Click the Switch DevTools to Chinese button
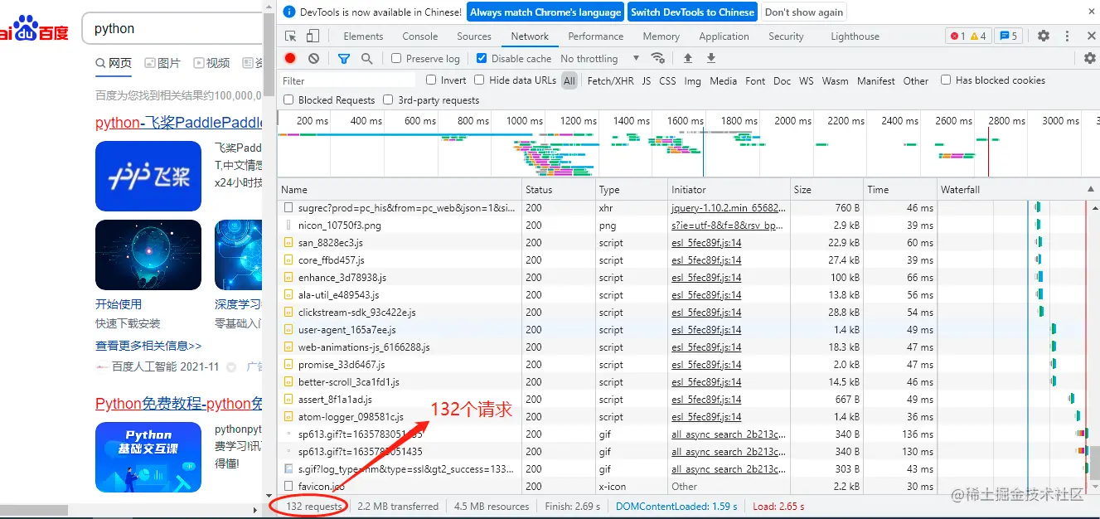 692,12
